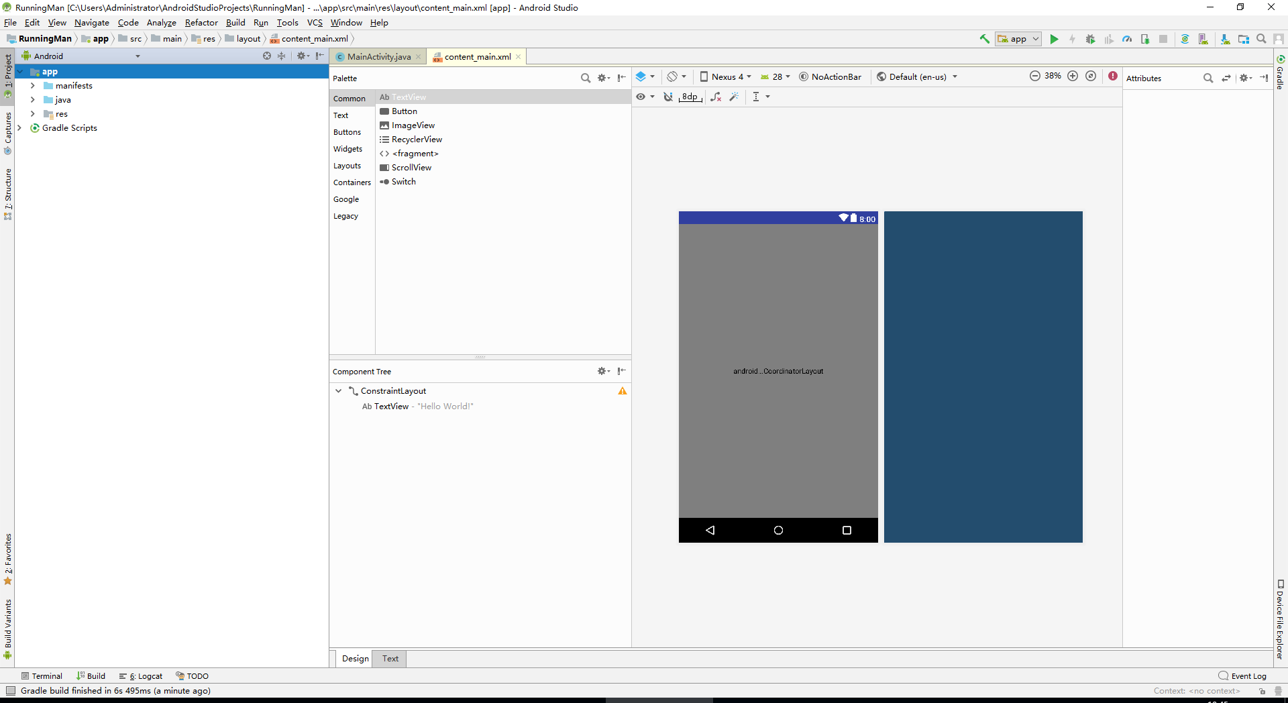This screenshot has width=1288, height=703.
Task: Set default margins 8dp
Action: tap(690, 97)
